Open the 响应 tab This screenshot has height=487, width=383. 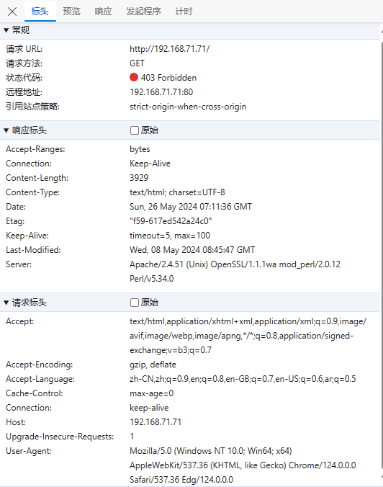[103, 12]
